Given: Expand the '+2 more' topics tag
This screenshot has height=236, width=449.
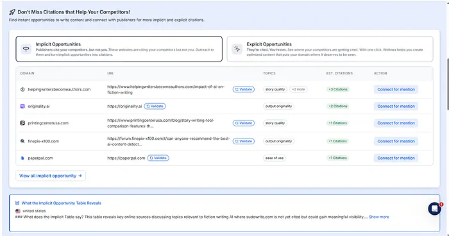Looking at the screenshot, I should 298,89.
